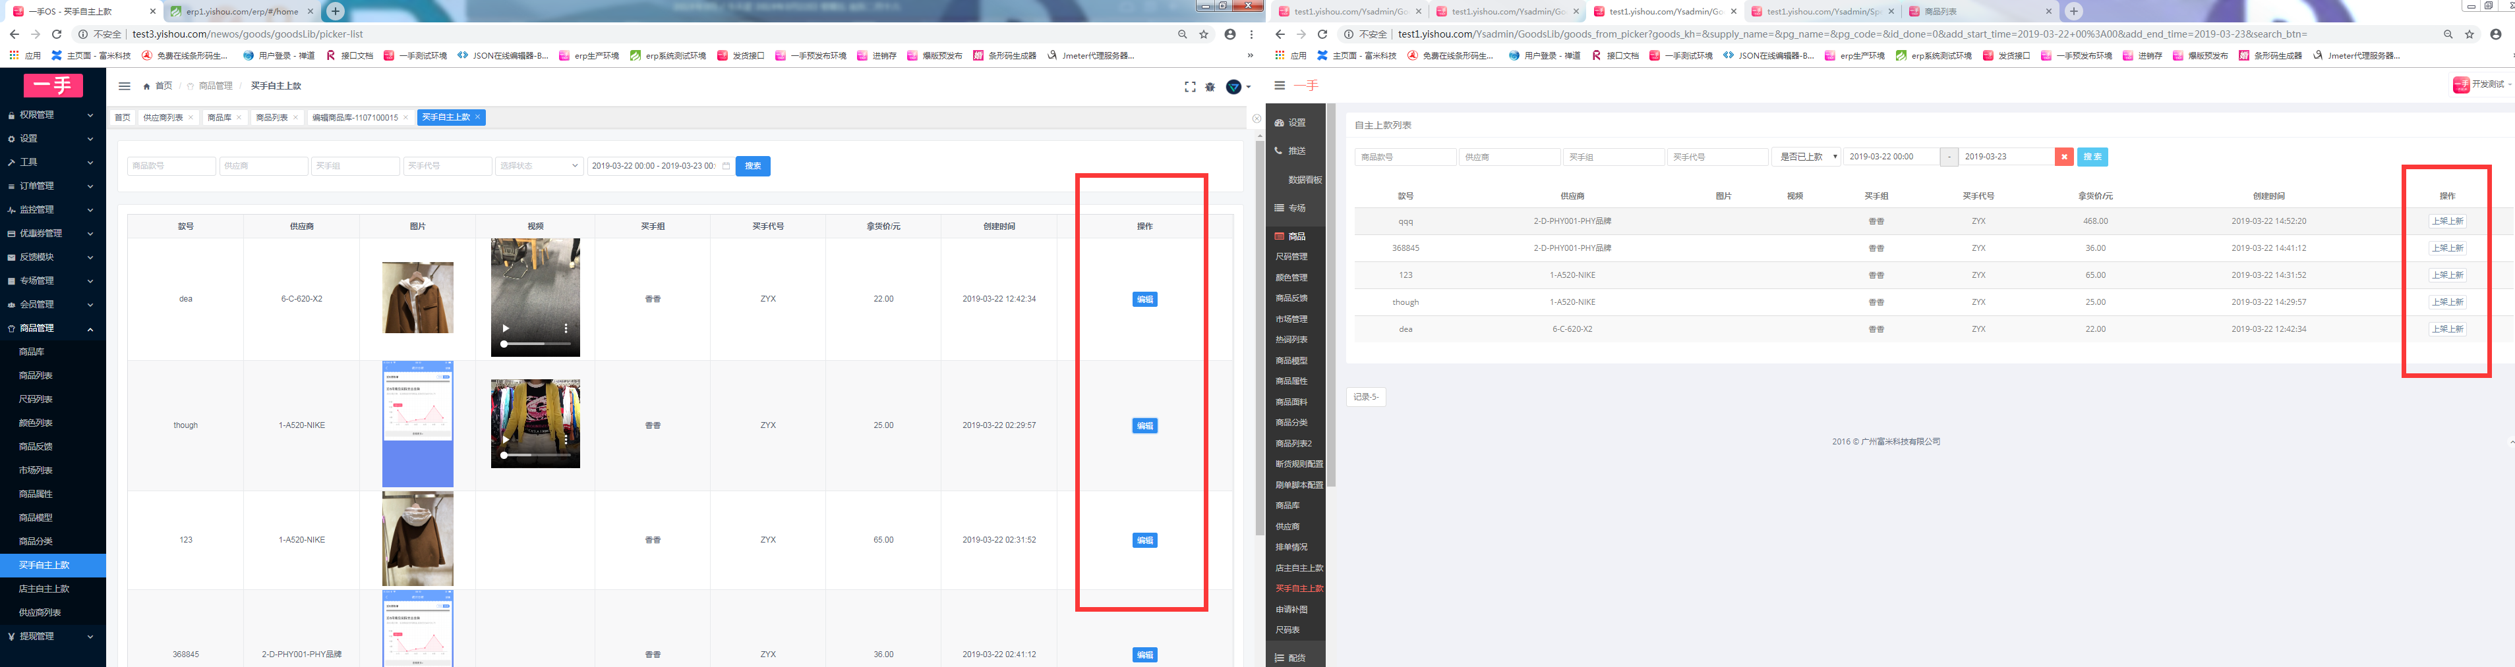Click the 一手 logo in left sidebar

click(53, 86)
